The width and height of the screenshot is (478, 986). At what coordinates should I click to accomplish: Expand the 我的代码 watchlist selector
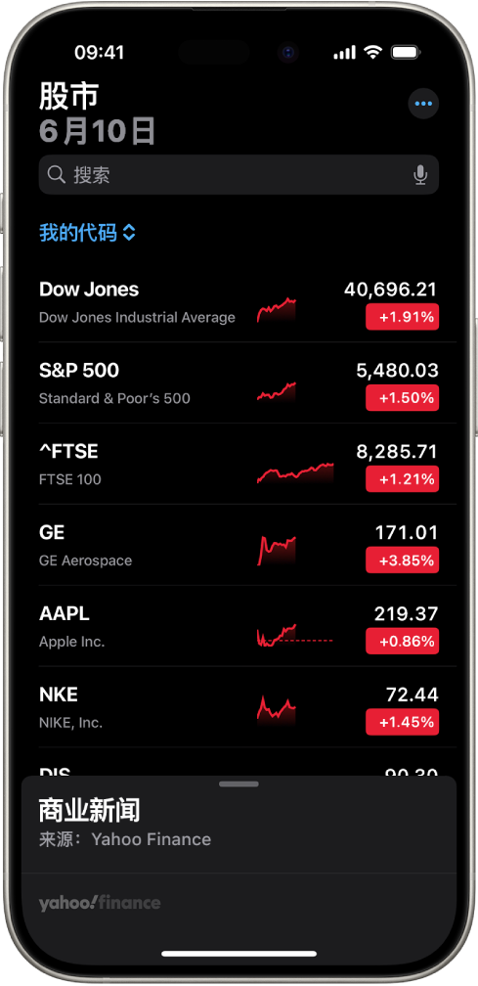(x=87, y=233)
